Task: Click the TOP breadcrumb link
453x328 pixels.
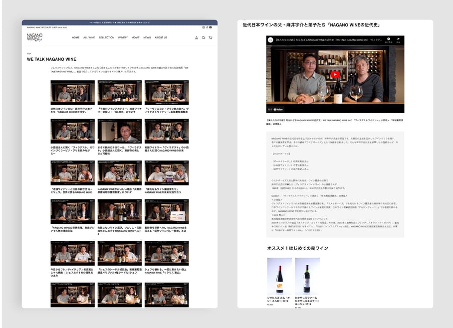Action: pyautogui.click(x=28, y=53)
